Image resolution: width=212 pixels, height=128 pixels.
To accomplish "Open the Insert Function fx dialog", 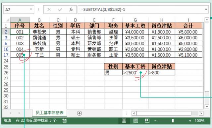I will pyautogui.click(x=71, y=10).
